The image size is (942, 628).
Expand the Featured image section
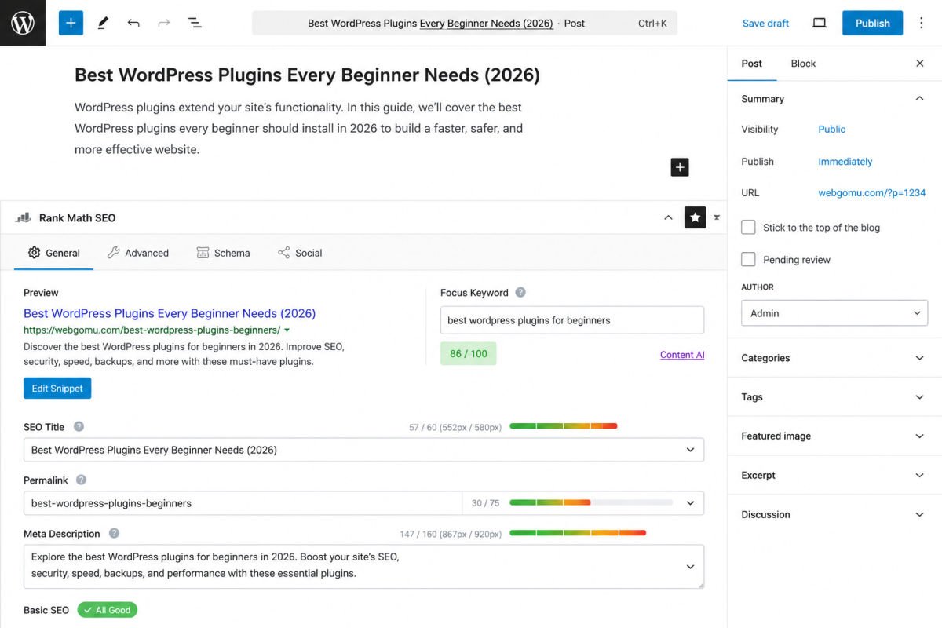tap(834, 436)
